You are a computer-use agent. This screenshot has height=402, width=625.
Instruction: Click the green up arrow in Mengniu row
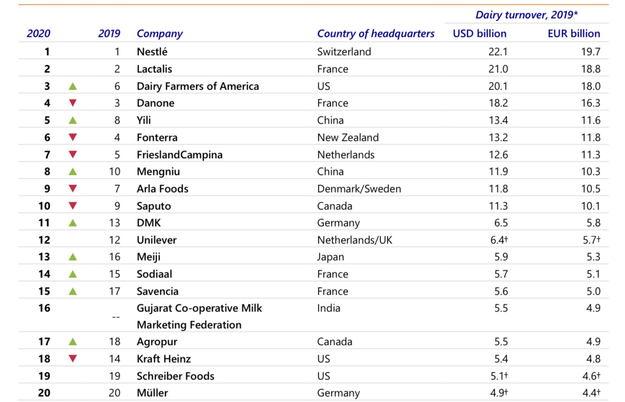pyautogui.click(x=73, y=172)
